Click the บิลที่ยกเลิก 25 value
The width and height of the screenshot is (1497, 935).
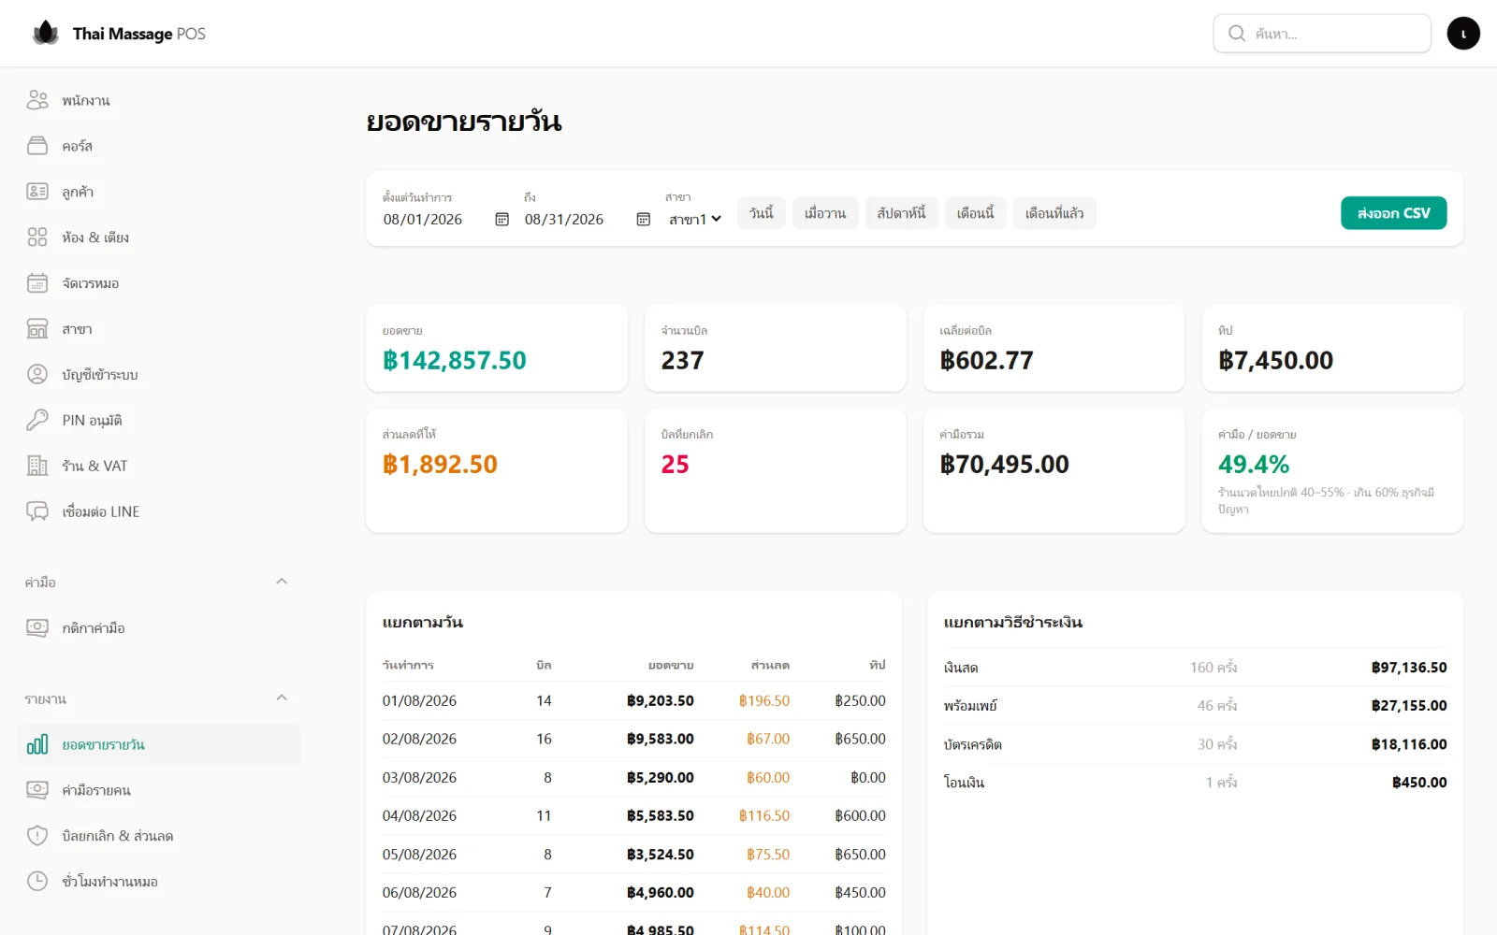click(675, 465)
